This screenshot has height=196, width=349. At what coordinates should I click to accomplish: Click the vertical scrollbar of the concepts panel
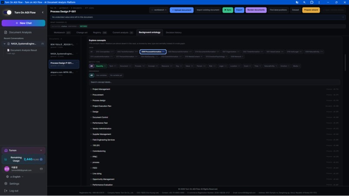tap(345, 62)
